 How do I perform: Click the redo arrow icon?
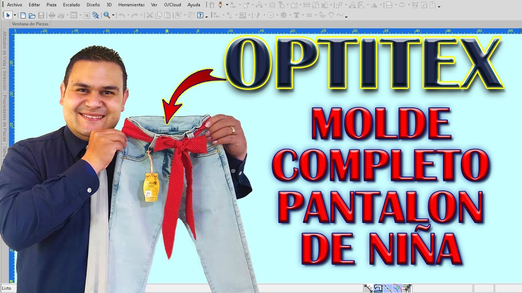pyautogui.click(x=134, y=15)
